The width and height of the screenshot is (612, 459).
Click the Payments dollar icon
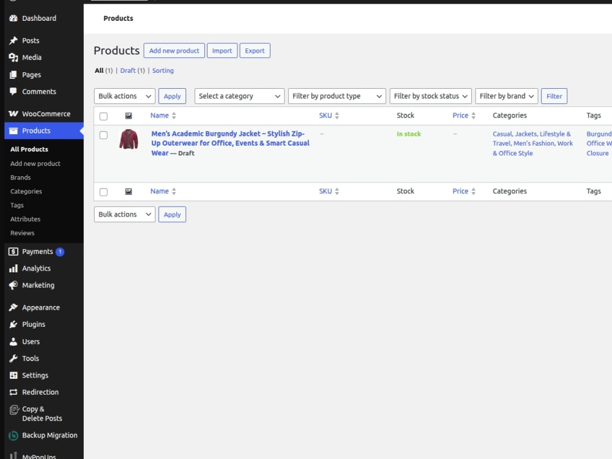pyautogui.click(x=13, y=252)
